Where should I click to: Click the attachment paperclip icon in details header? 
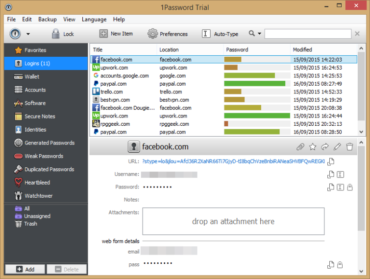point(300,147)
